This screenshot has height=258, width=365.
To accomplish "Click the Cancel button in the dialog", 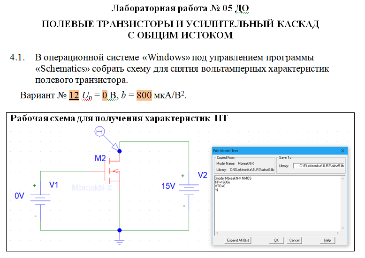I will [294, 240].
